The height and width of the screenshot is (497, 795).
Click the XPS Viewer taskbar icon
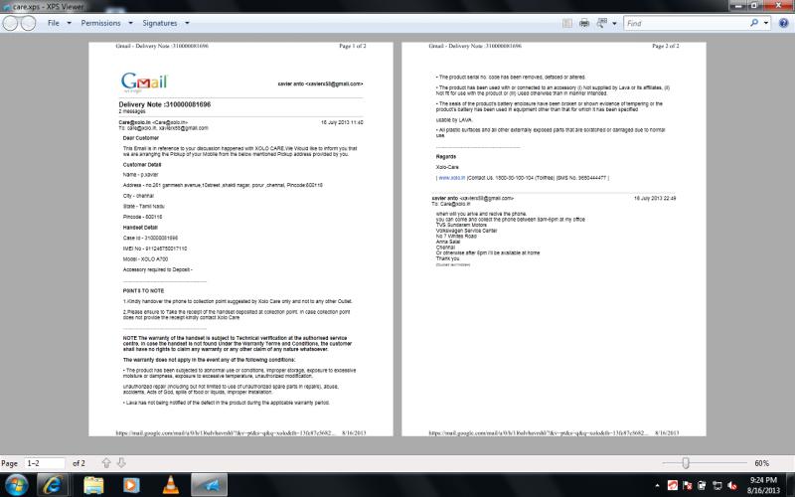point(209,485)
